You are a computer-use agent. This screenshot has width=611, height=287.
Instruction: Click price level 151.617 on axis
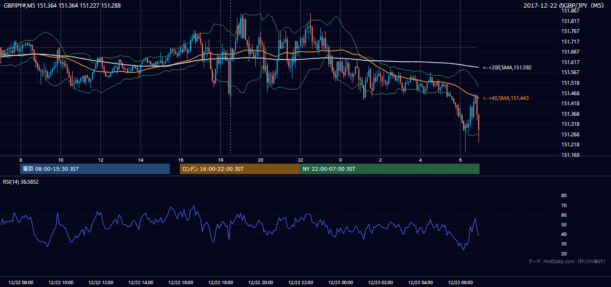570,62
